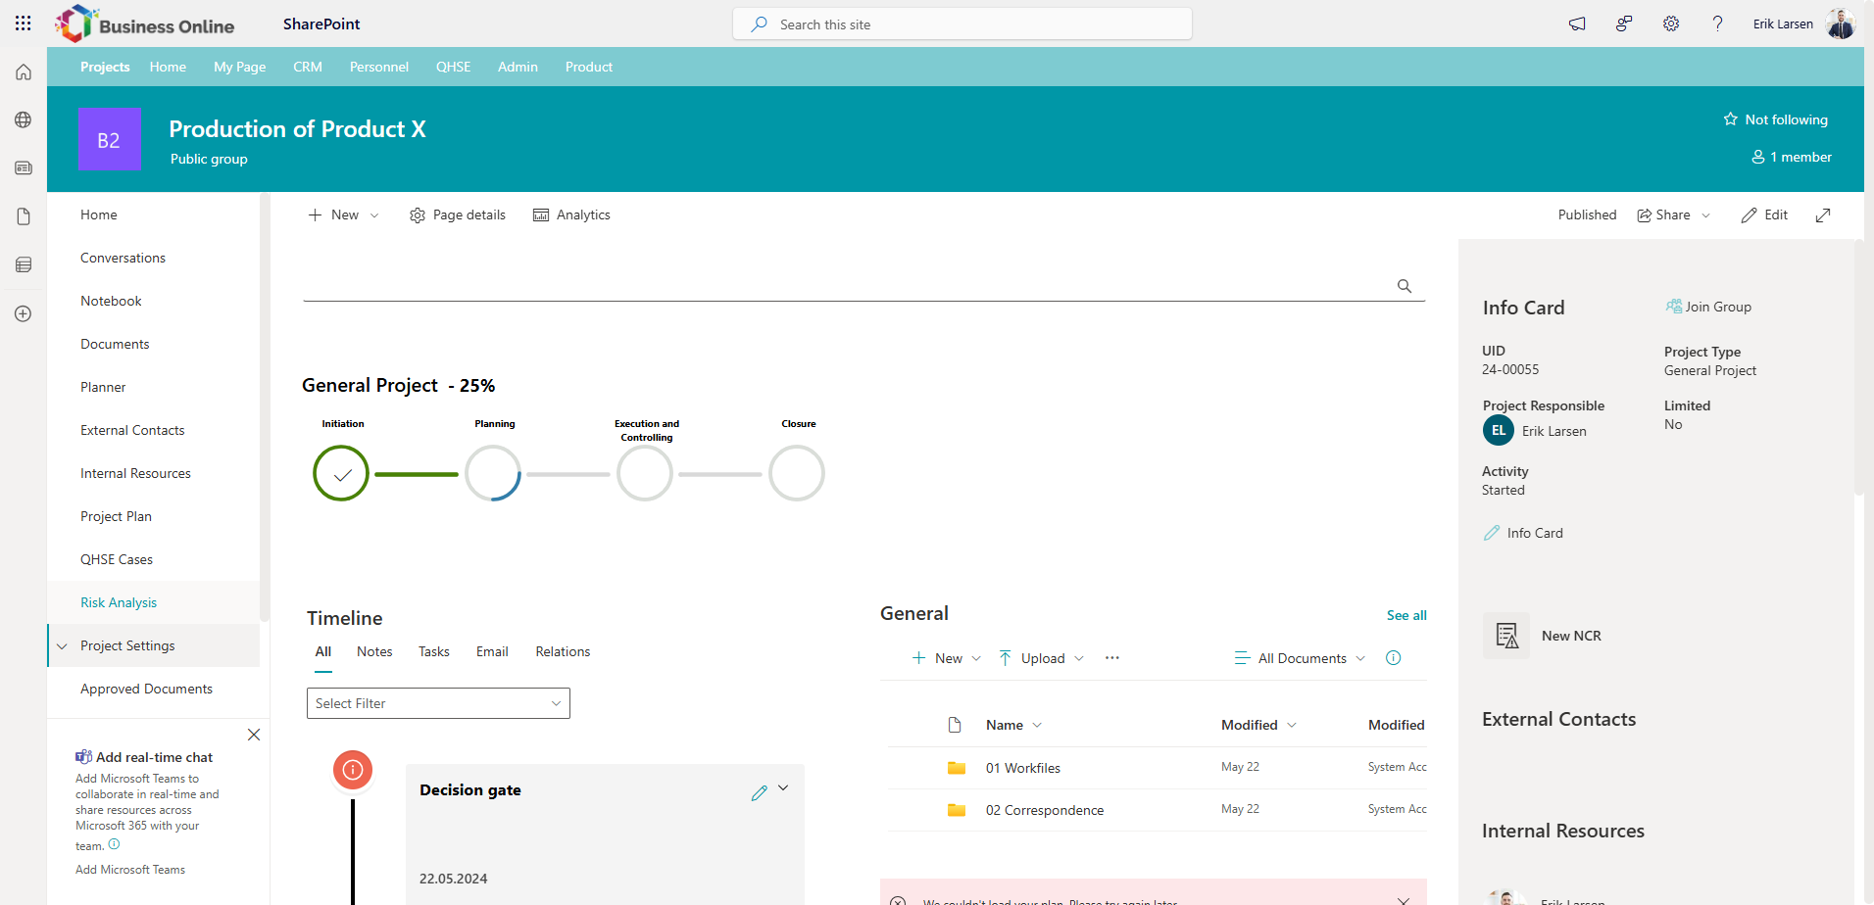Screen dimensions: 1874x905
Task: Open the app launcher waffle icon
Action: (x=24, y=24)
